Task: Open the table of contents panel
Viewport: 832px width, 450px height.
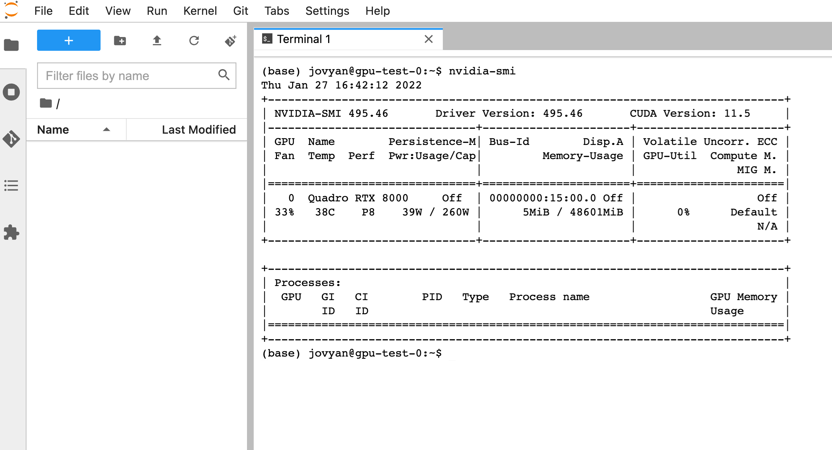Action: (11, 186)
